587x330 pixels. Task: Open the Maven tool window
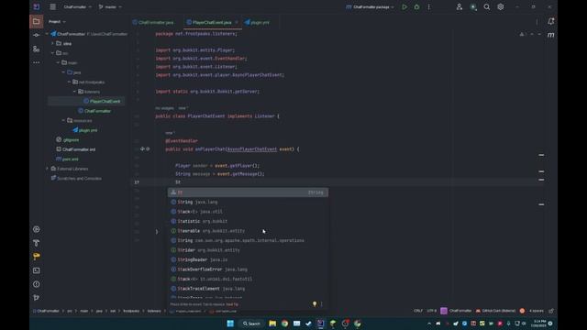click(x=550, y=35)
